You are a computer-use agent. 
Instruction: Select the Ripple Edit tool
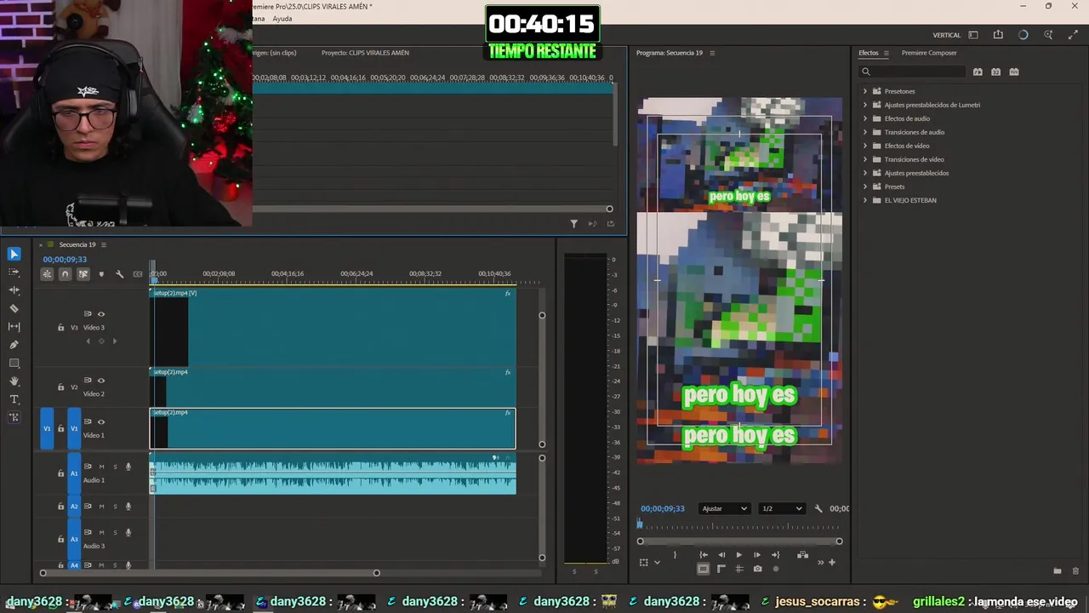(14, 290)
